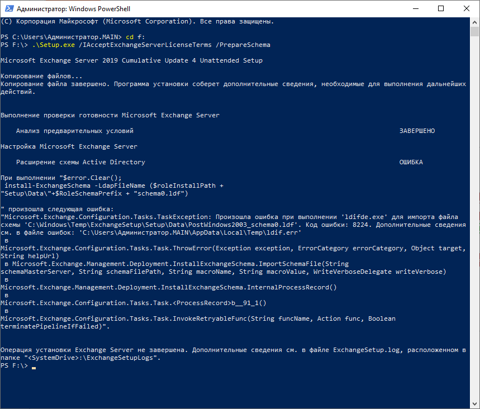This screenshot has width=480, height=409.
Task: Click the '<ProcessRecord>b__91_1()' line
Action: tap(134, 303)
